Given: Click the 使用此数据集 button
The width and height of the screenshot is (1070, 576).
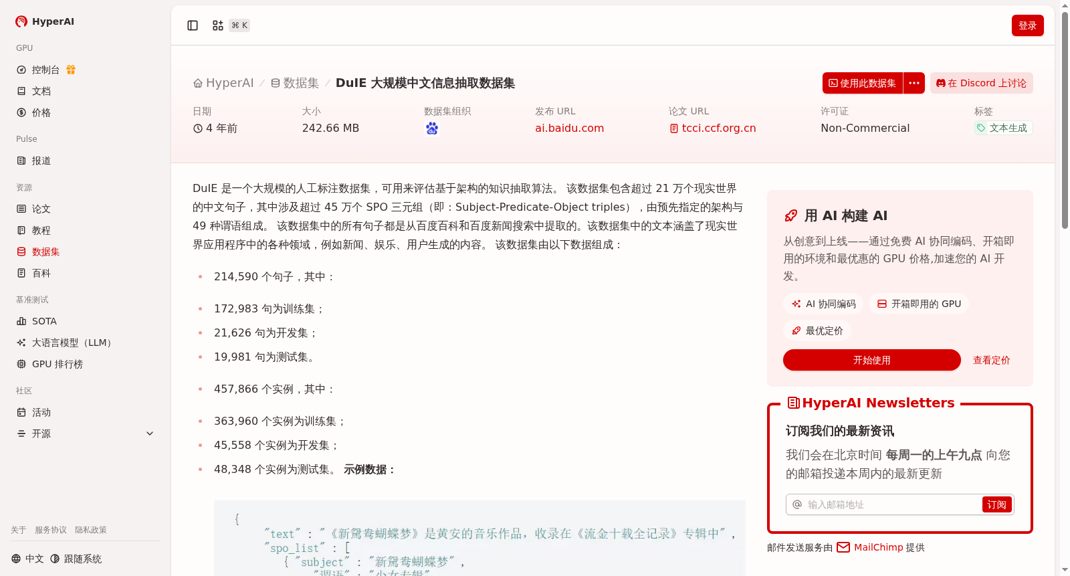Looking at the screenshot, I should [863, 83].
